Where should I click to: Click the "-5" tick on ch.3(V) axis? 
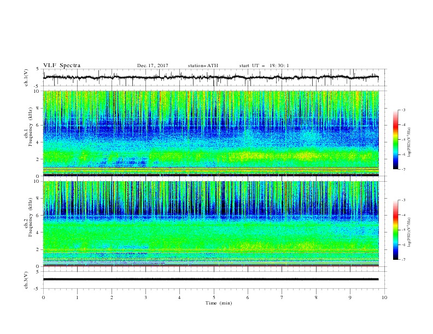37,289
